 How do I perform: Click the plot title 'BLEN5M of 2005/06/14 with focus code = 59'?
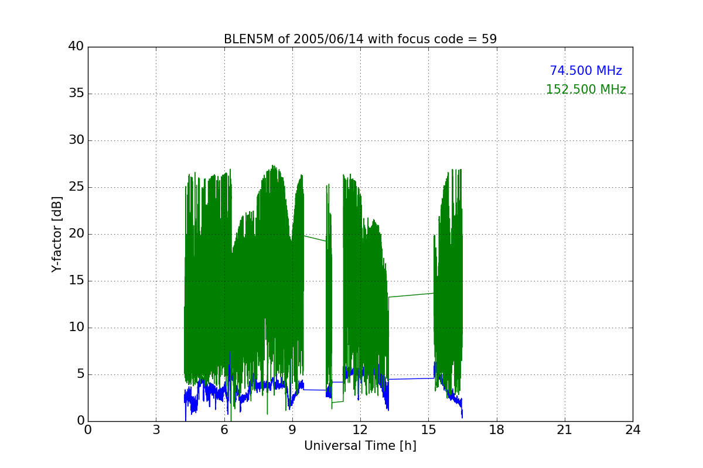point(360,39)
